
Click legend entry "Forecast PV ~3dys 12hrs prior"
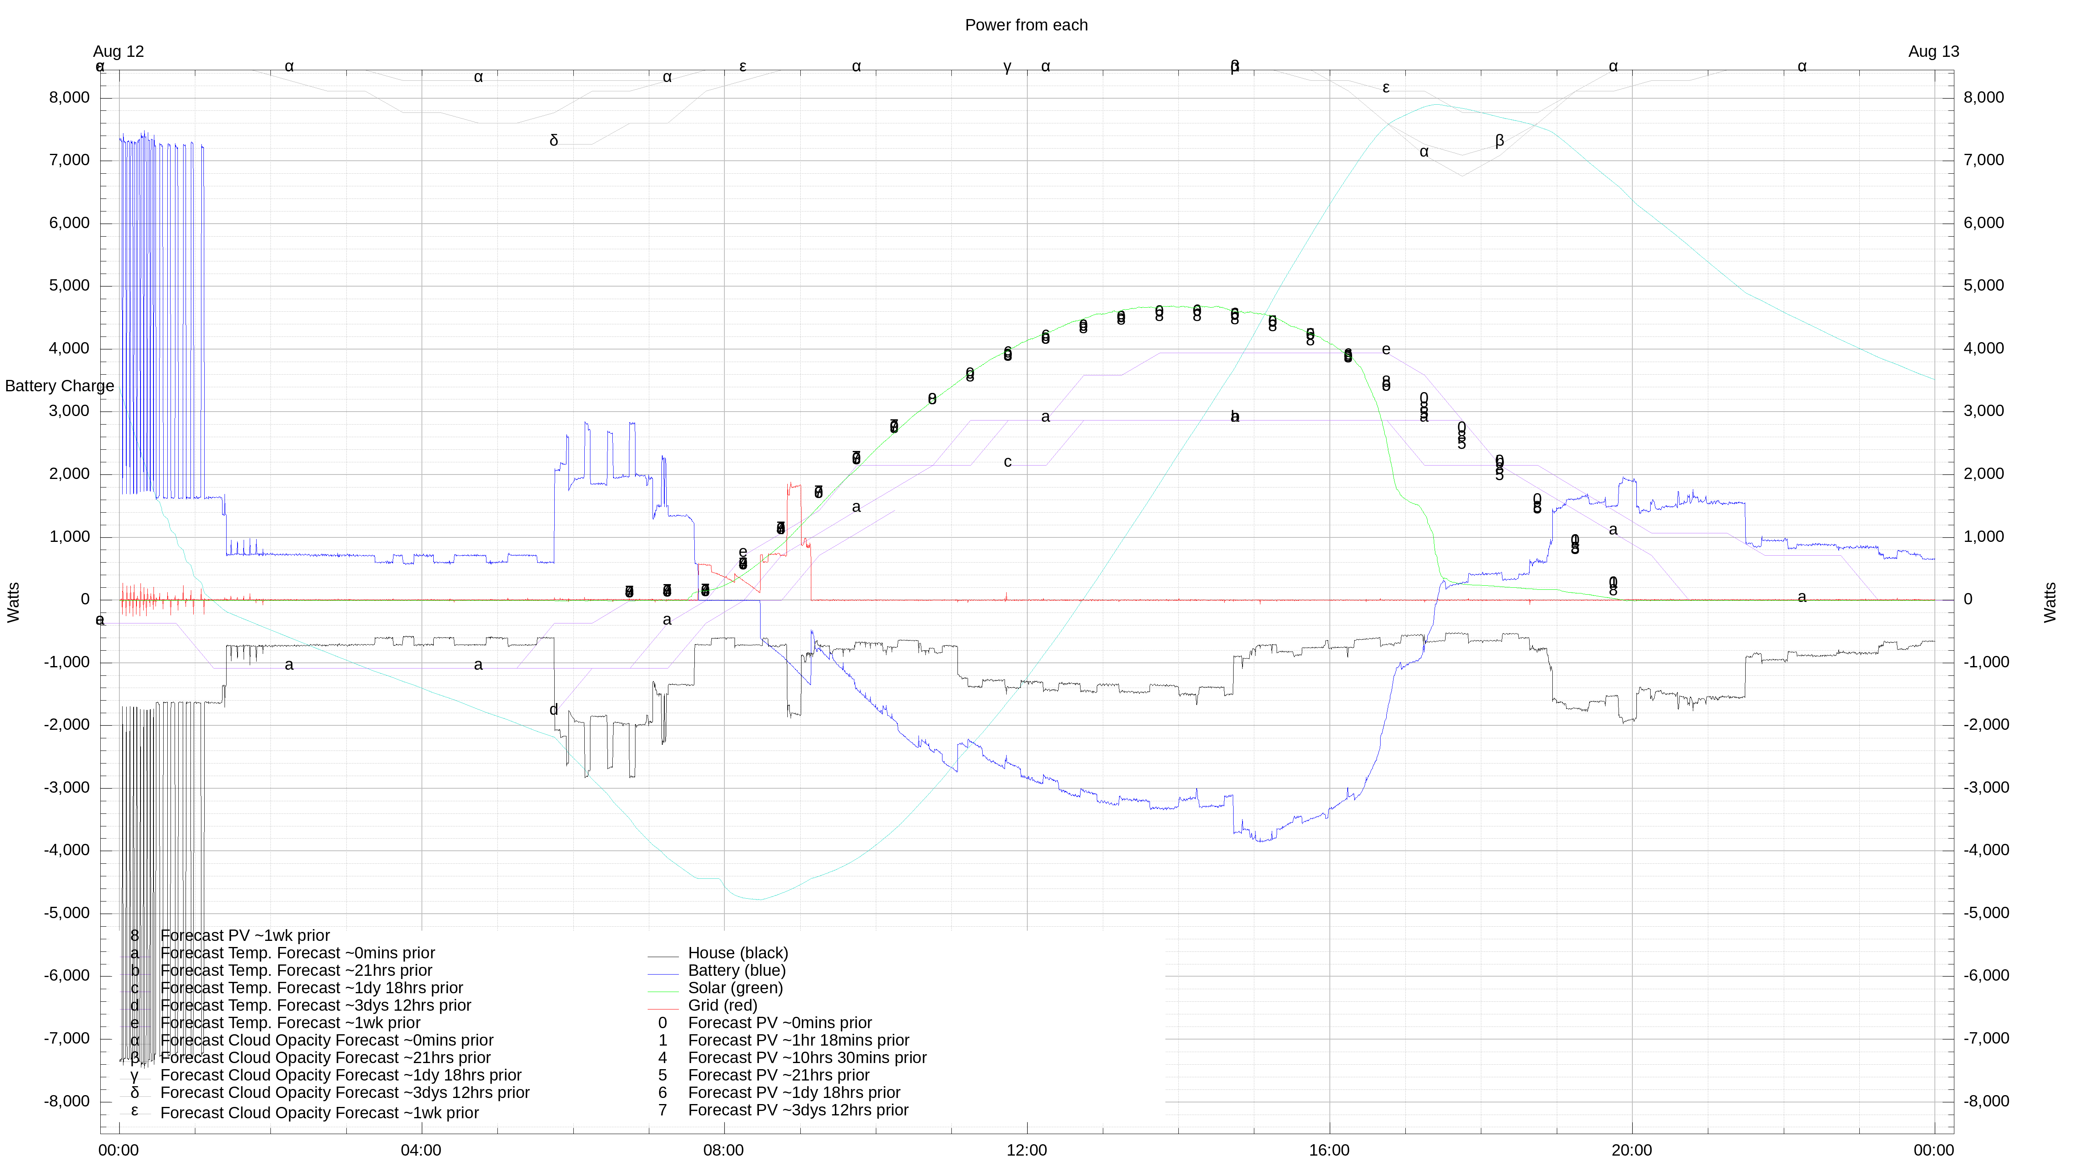[798, 1110]
